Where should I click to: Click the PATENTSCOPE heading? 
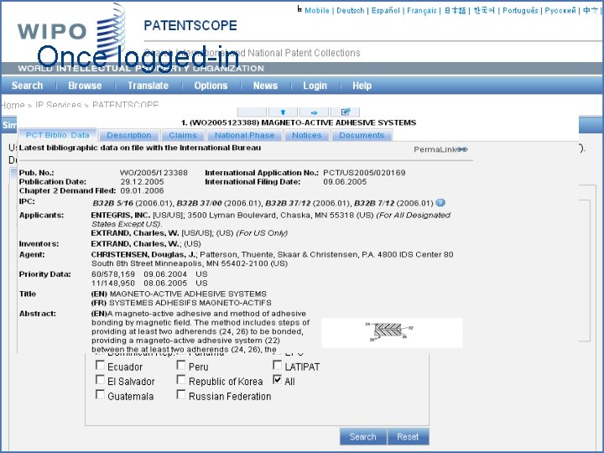(190, 25)
